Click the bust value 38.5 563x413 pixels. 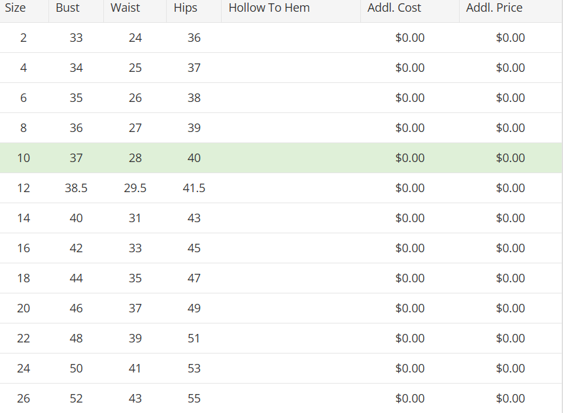(x=77, y=188)
